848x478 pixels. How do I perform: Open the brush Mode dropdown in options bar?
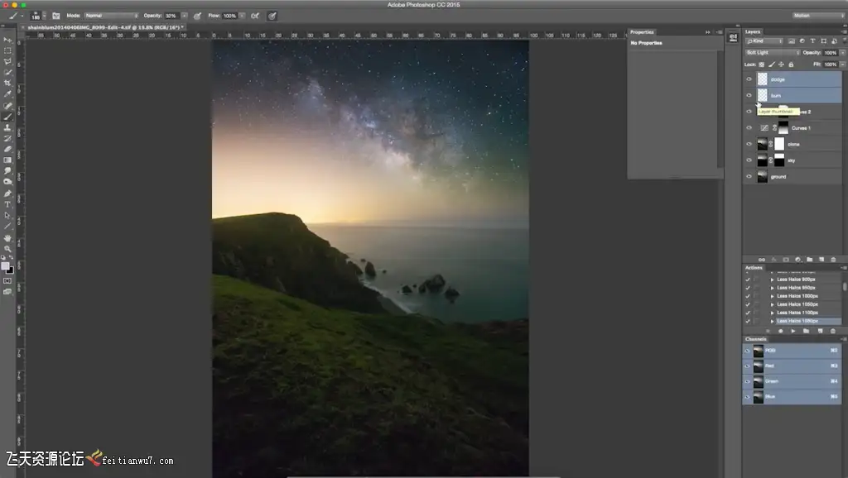[x=111, y=16]
